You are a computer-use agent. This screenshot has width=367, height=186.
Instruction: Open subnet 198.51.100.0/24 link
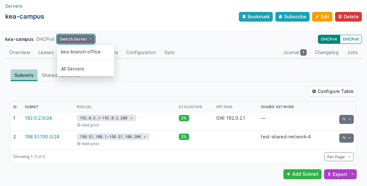click(x=42, y=137)
